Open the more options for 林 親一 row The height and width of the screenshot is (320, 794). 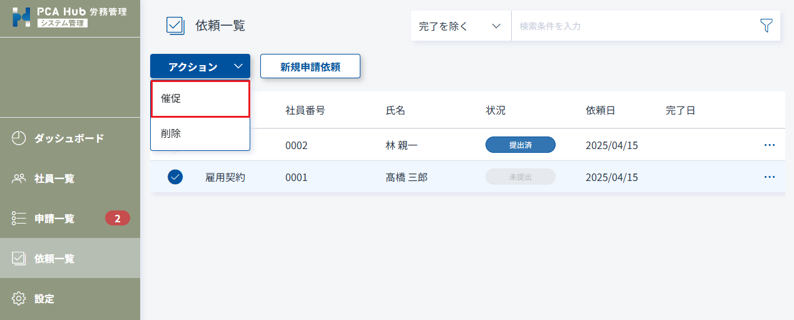pos(770,145)
